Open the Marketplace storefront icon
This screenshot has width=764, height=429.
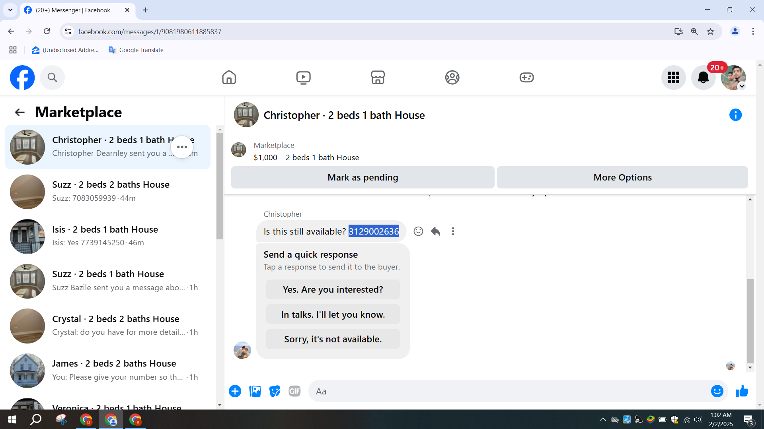tap(378, 77)
